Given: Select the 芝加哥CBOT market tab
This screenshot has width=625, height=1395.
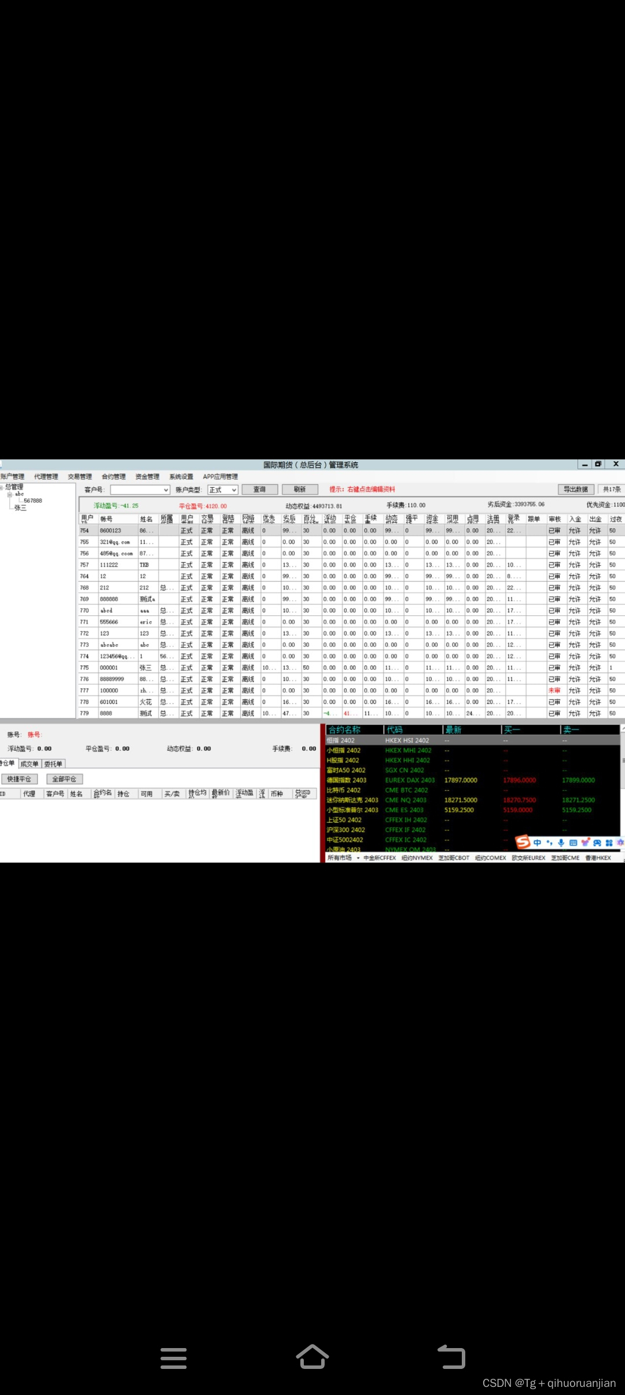Looking at the screenshot, I should point(454,858).
